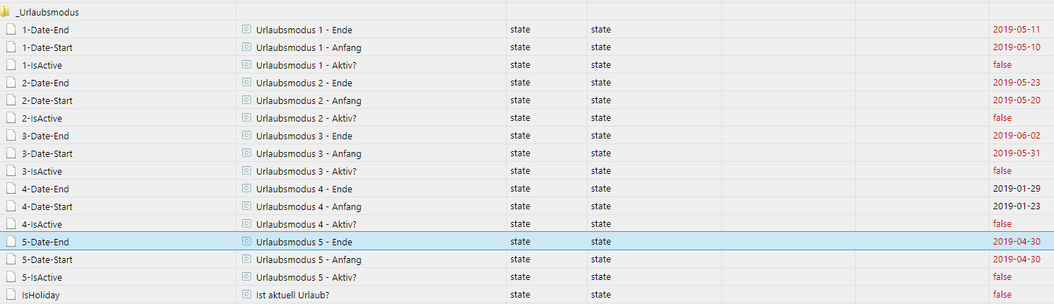Select the 4-Date-End row
1054x304 pixels.
[x=527, y=189]
